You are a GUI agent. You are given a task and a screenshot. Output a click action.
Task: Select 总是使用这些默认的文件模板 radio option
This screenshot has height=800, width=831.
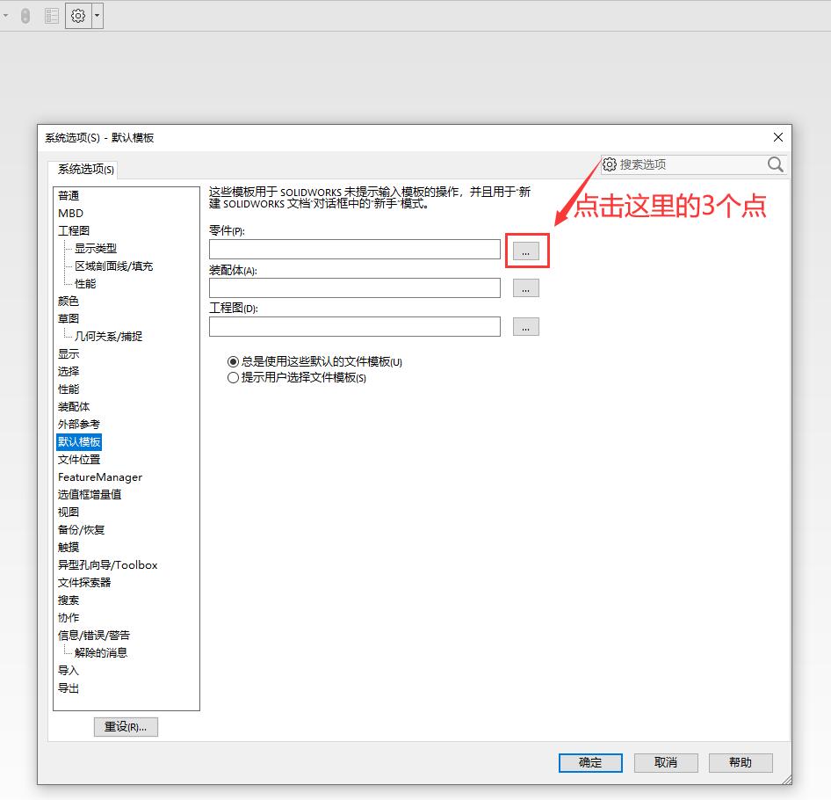(x=233, y=361)
